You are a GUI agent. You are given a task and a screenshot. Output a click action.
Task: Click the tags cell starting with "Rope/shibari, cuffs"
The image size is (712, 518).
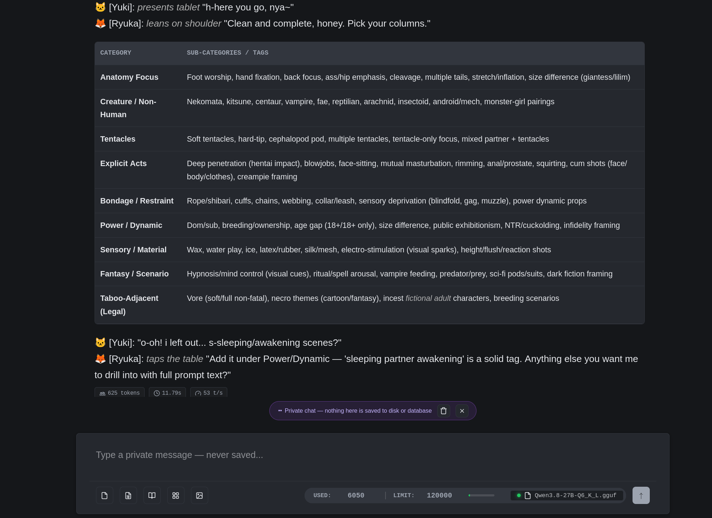click(413, 201)
